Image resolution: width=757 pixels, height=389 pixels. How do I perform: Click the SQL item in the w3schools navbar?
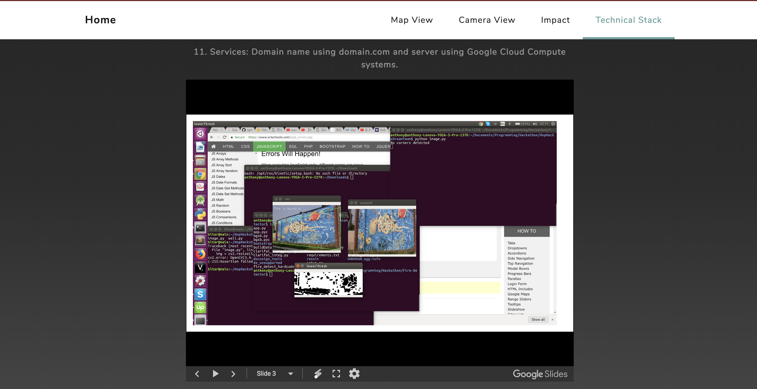[x=293, y=146]
